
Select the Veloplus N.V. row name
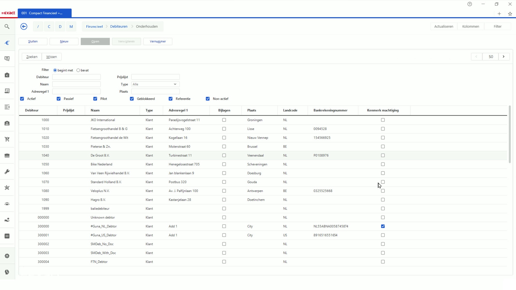coord(100,191)
